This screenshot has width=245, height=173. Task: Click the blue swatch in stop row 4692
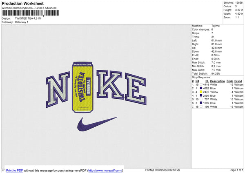click(201, 88)
